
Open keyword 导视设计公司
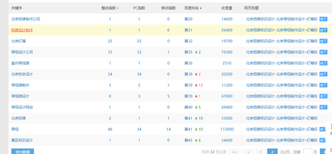pyautogui.click(x=22, y=52)
